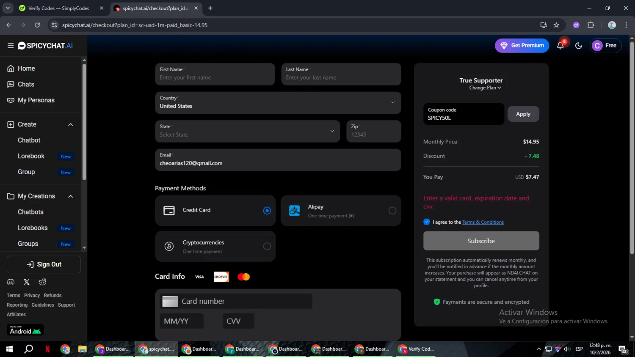Screen dimensions: 635x357
Task: Click install app icon in address bar
Action: (544, 25)
